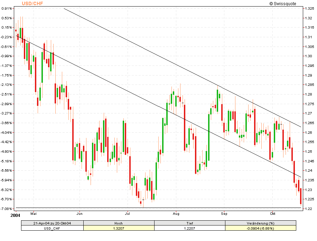
Task: Click the Aug month label
Action: click(176, 213)
